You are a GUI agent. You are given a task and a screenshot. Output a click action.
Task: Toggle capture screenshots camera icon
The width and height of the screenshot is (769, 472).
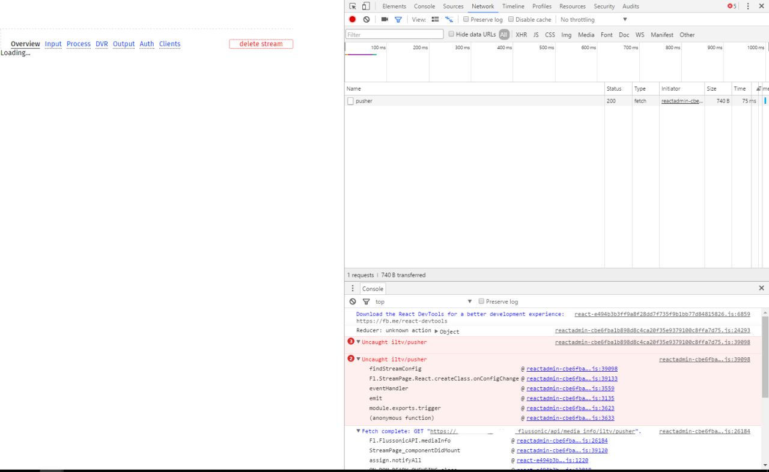(385, 19)
